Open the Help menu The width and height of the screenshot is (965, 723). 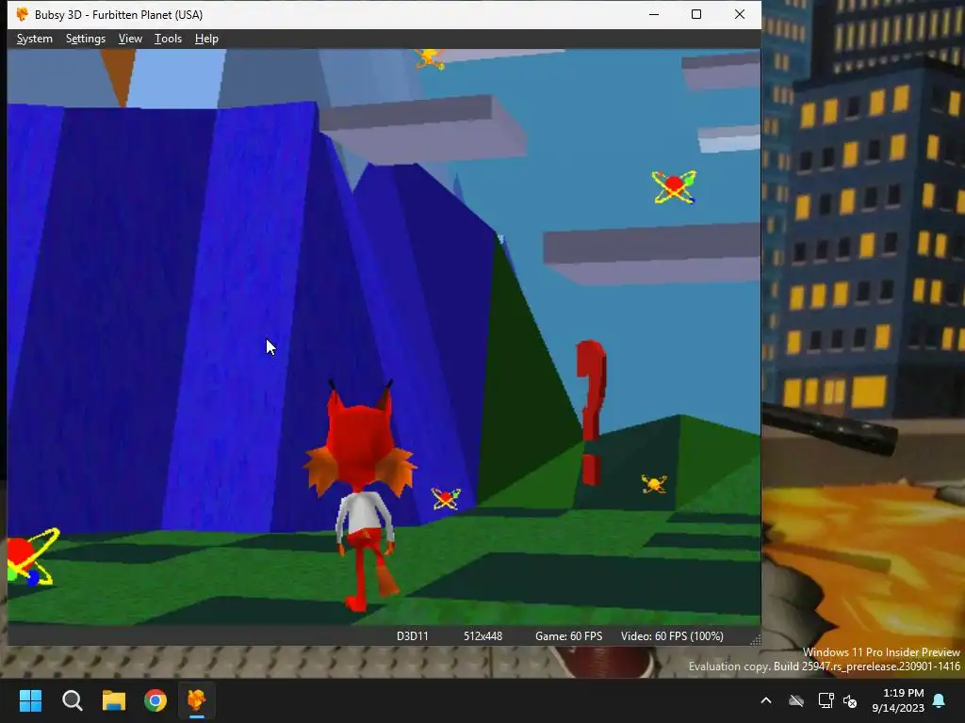click(x=206, y=39)
